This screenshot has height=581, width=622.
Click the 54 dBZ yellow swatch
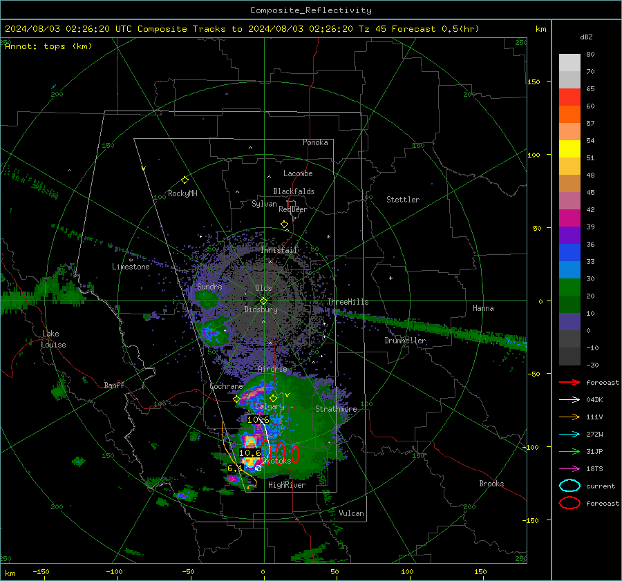(569, 149)
